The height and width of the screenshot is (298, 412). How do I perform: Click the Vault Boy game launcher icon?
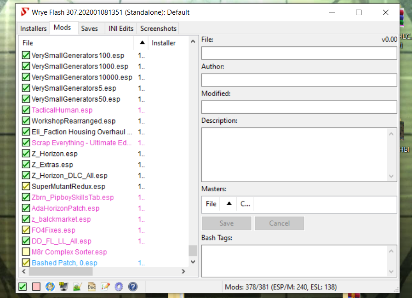point(50,287)
